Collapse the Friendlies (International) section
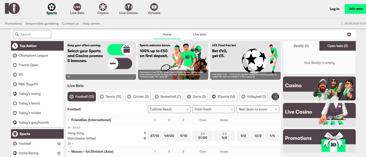Screen dimensions: 366x157 click(69, 120)
